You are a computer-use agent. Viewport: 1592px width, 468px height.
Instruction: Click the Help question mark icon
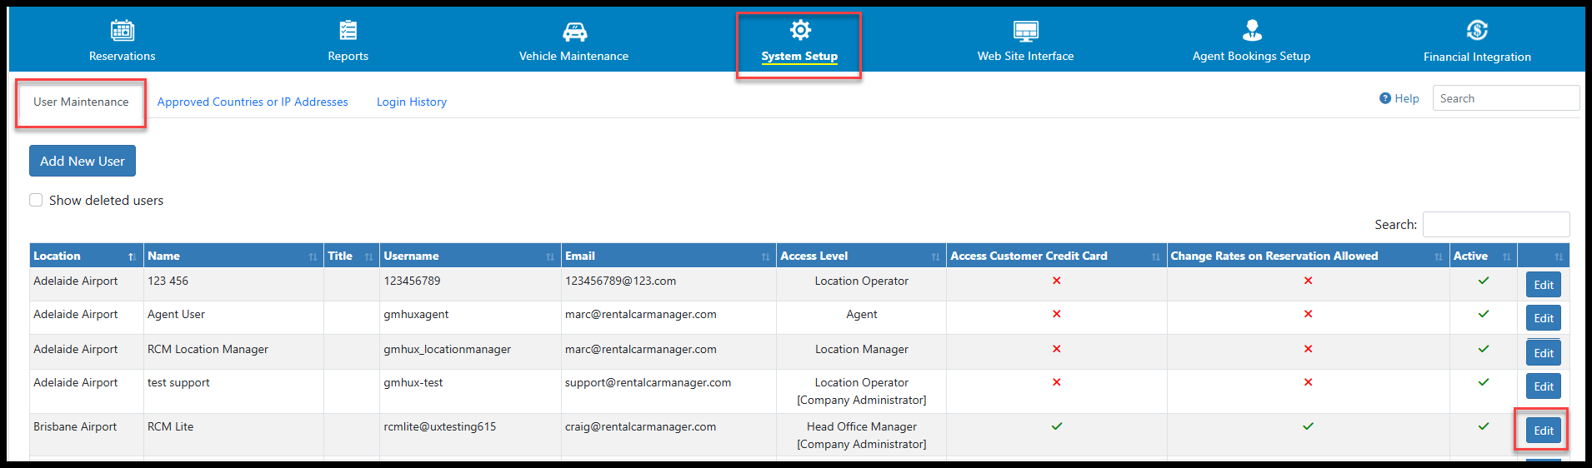1385,98
